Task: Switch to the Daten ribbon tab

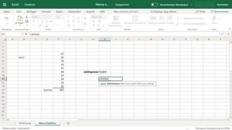Action: (59, 12)
